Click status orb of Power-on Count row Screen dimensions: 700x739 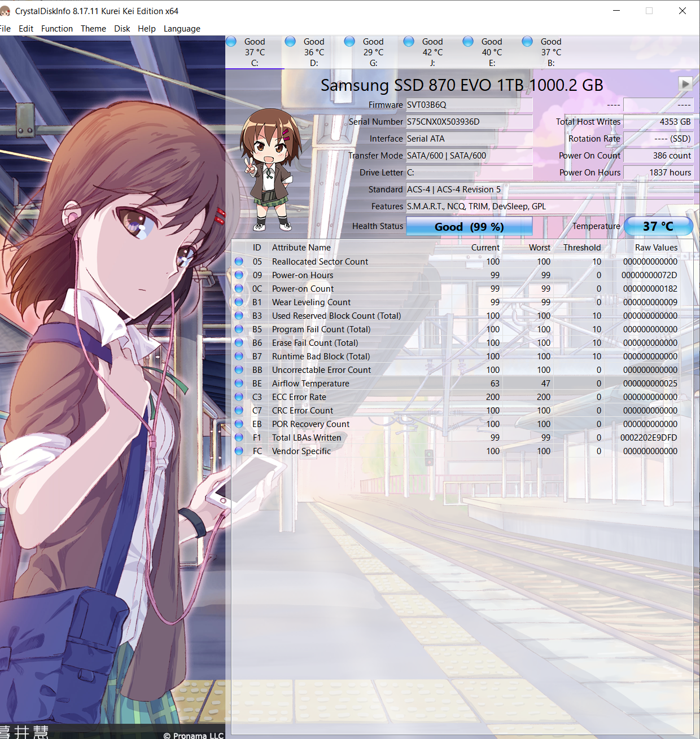point(239,288)
